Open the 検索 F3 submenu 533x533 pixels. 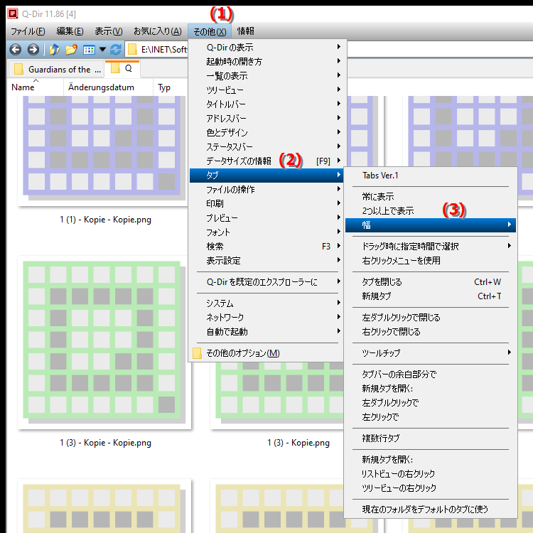point(266,247)
